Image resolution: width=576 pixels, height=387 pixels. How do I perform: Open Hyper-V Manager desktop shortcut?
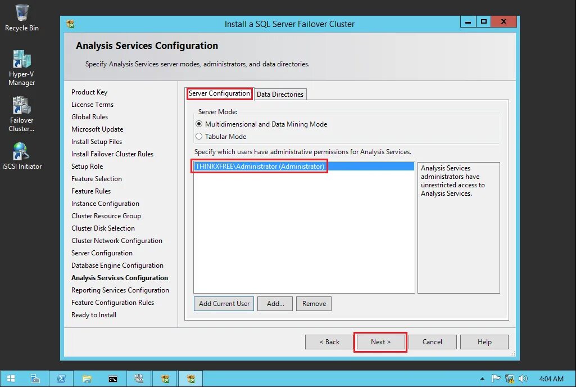22,68
